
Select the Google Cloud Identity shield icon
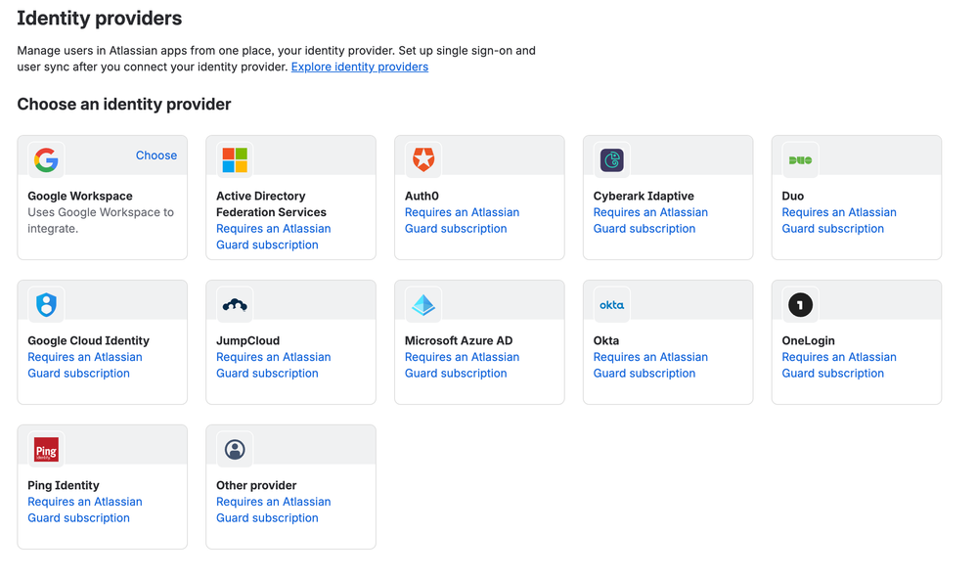point(46,304)
